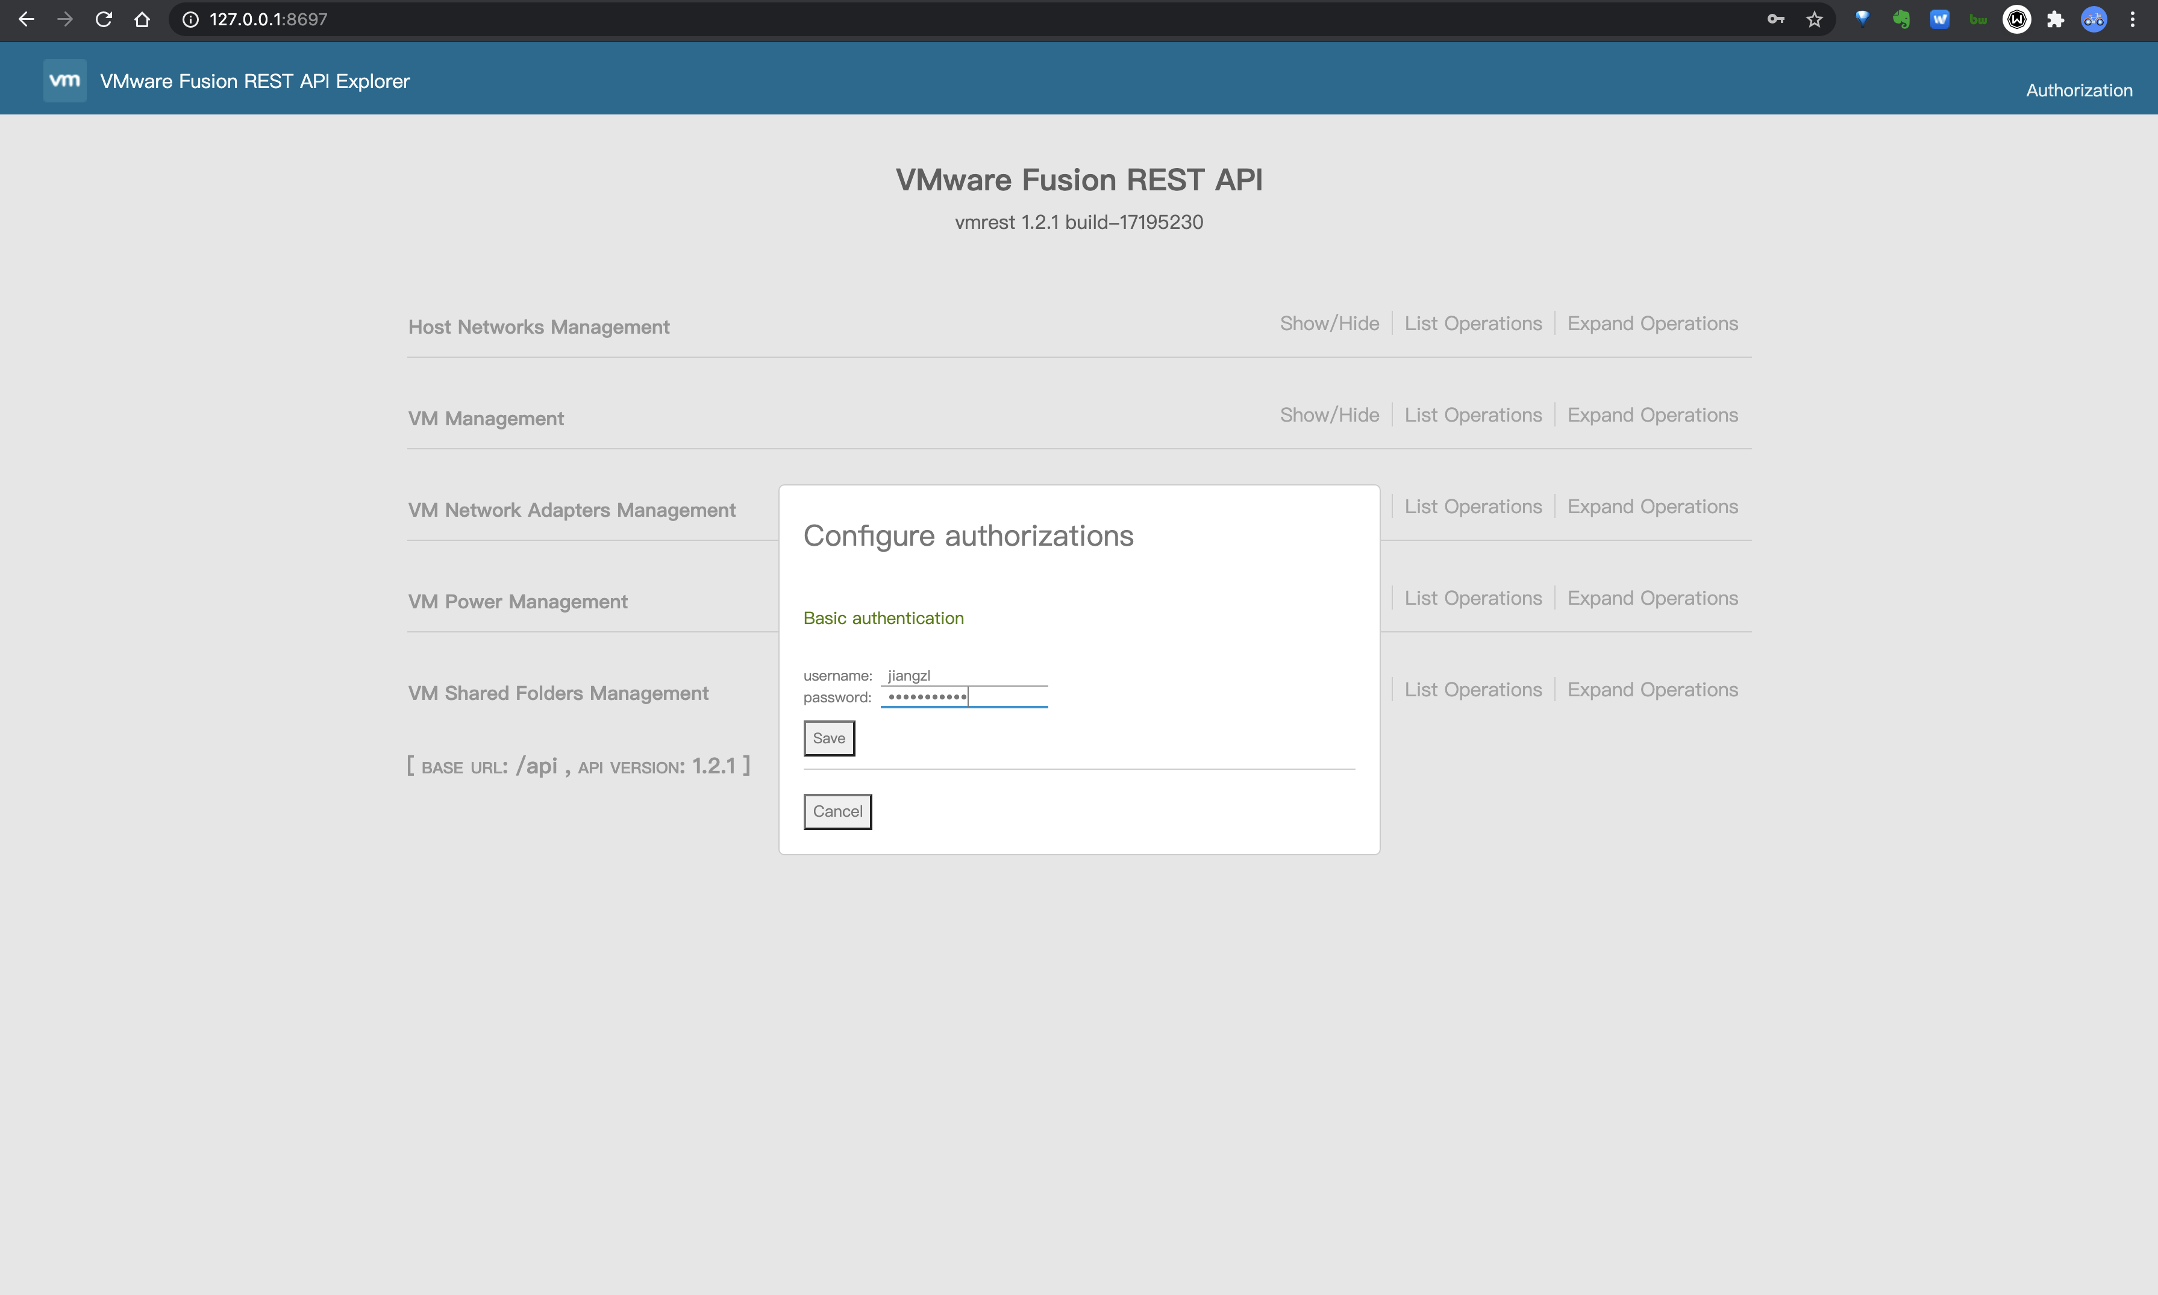This screenshot has width=2158, height=1295.
Task: Click the password input field
Action: (x=965, y=697)
